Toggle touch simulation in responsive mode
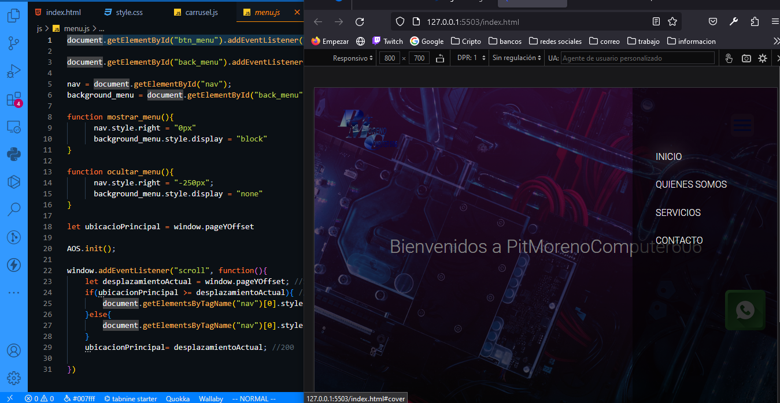This screenshot has width=780, height=403. (729, 58)
